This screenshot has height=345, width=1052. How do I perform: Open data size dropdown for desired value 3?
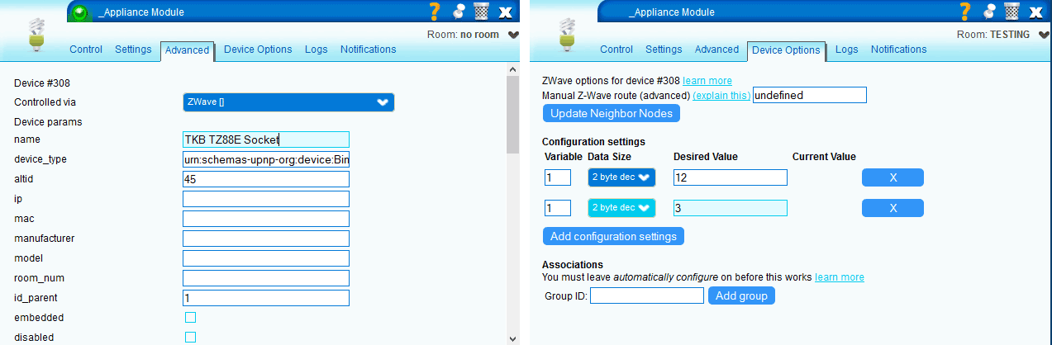pos(621,208)
